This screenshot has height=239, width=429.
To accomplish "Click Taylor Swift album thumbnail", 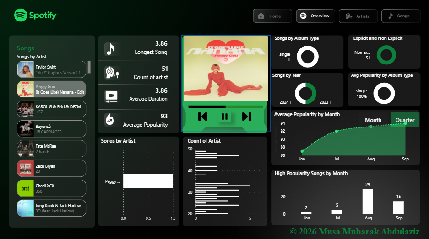I will (x=26, y=69).
